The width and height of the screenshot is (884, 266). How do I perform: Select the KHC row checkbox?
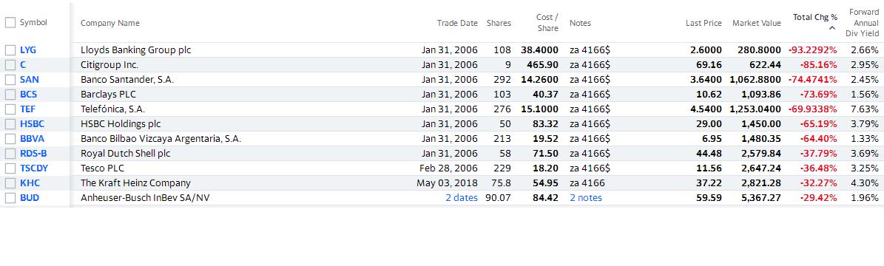pyautogui.click(x=10, y=183)
